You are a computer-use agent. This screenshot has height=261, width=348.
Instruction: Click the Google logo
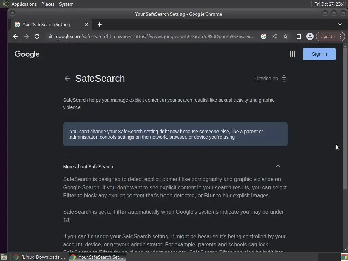coord(27,54)
